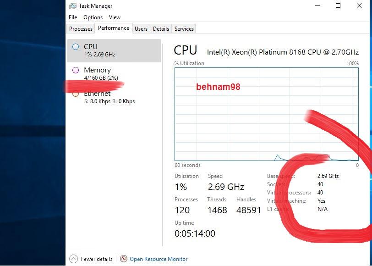The width and height of the screenshot is (372, 266).
Task: Collapse with the Fewer details chevron icon
Action: tap(74, 259)
